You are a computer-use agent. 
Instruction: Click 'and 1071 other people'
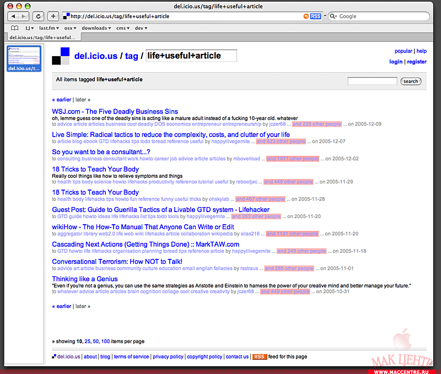[293, 159]
